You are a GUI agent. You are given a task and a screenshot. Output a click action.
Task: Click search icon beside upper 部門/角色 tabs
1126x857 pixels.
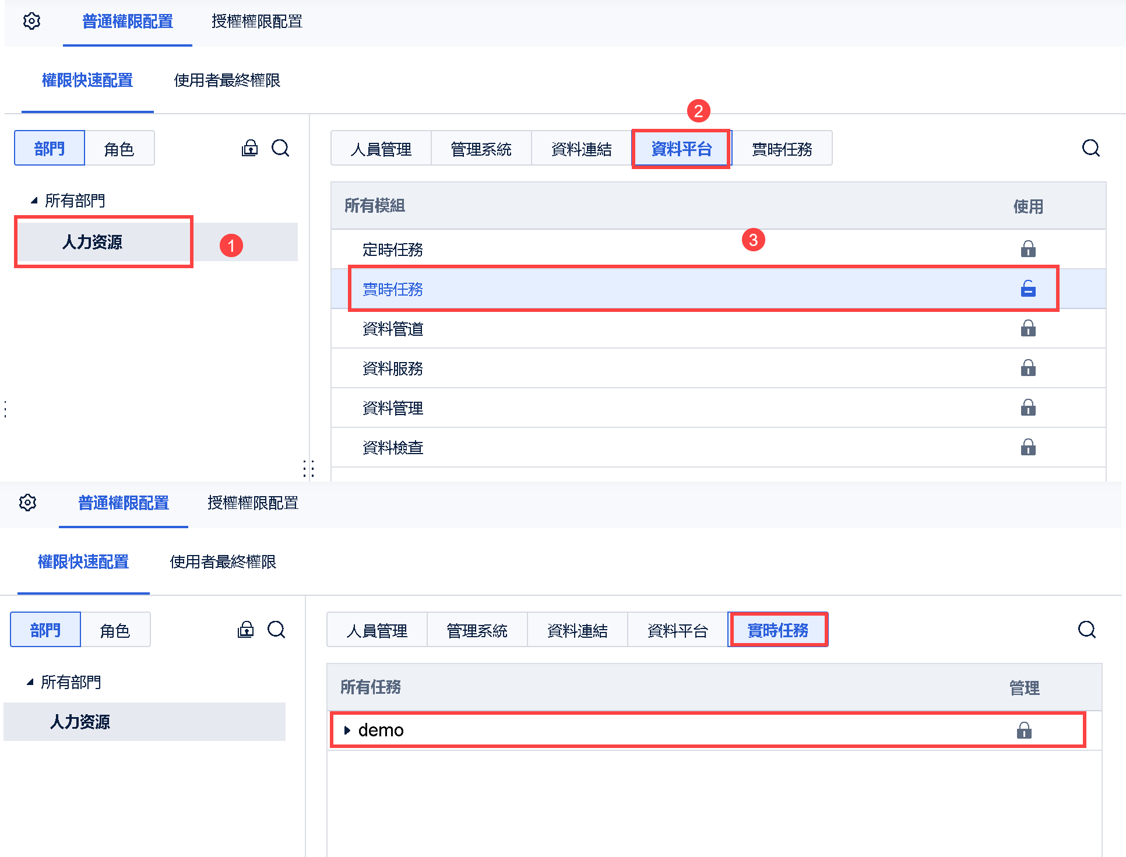pyautogui.click(x=280, y=148)
